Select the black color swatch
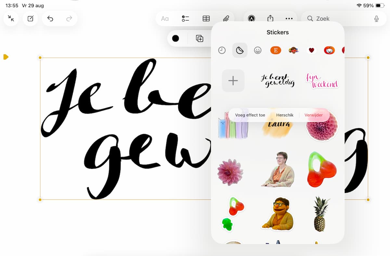Image resolution: width=390 pixels, height=256 pixels. (x=175, y=38)
